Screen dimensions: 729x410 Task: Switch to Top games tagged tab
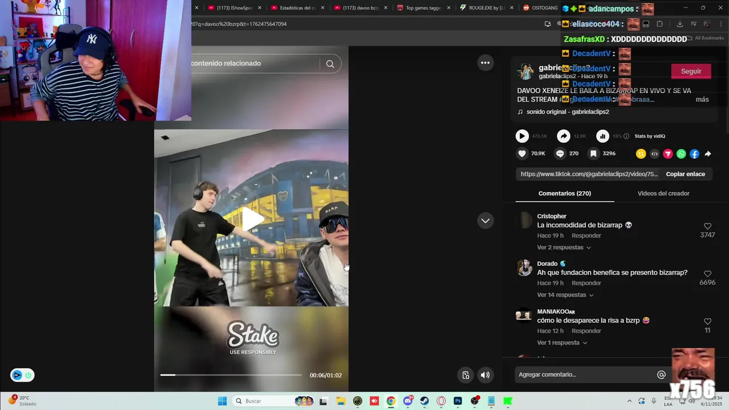(x=423, y=8)
